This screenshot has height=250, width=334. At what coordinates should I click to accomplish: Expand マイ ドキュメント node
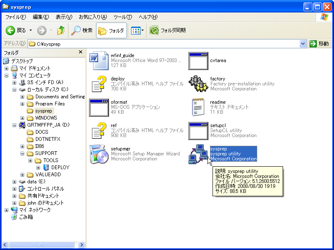coord(6,68)
